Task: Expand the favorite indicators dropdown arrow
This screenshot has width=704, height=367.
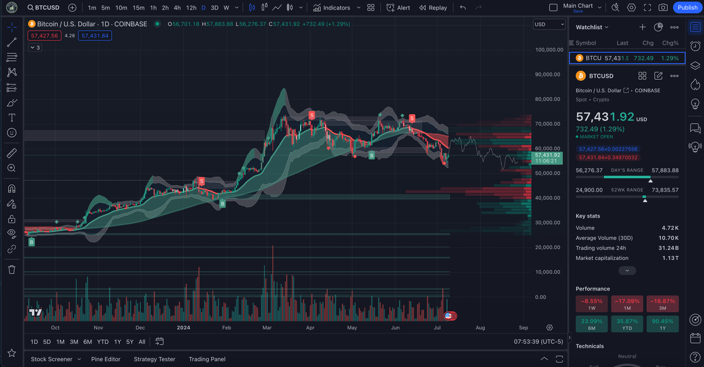Action: click(359, 8)
